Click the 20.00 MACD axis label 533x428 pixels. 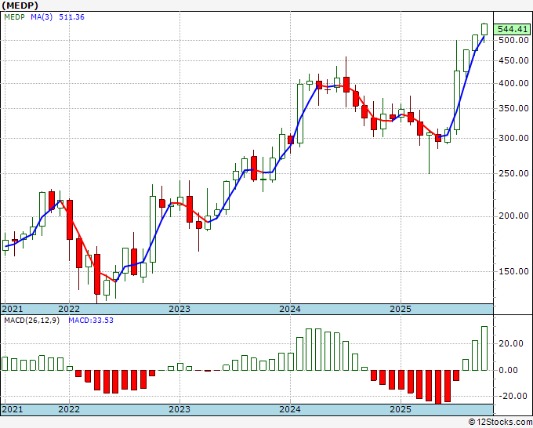[x=511, y=343]
